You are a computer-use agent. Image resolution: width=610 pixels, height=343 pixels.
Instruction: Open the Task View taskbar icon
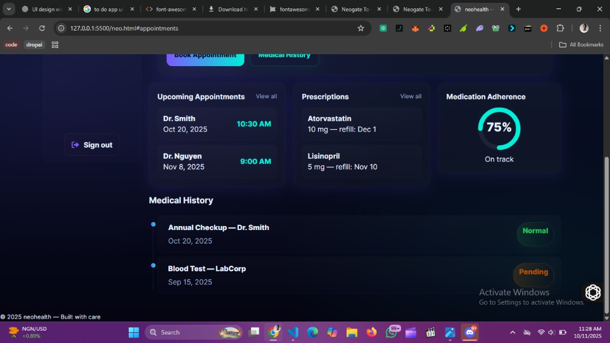coord(254,332)
